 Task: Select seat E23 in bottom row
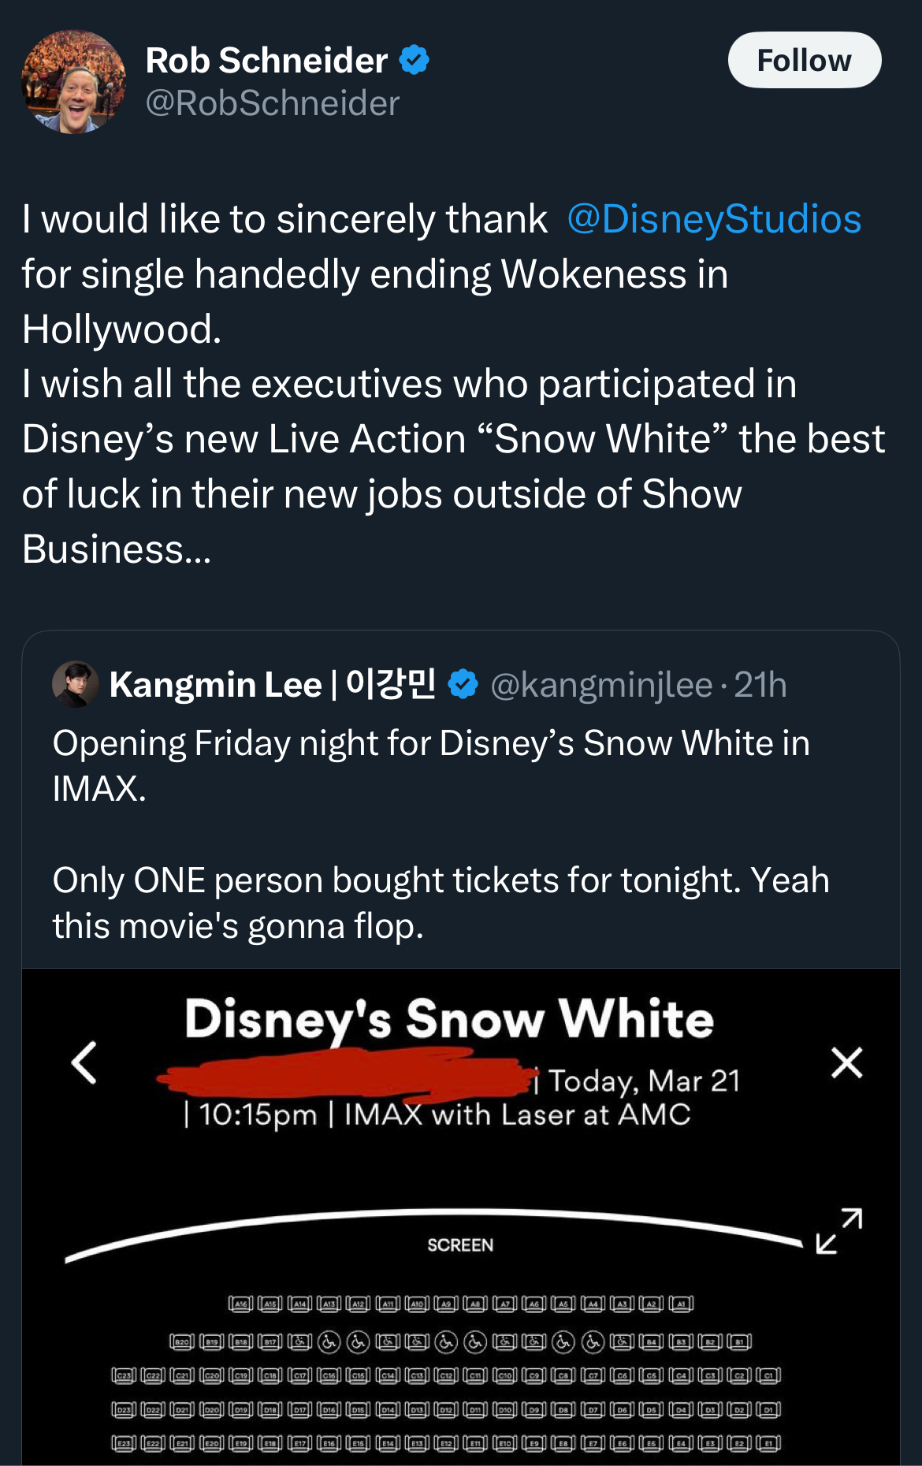click(x=124, y=1444)
